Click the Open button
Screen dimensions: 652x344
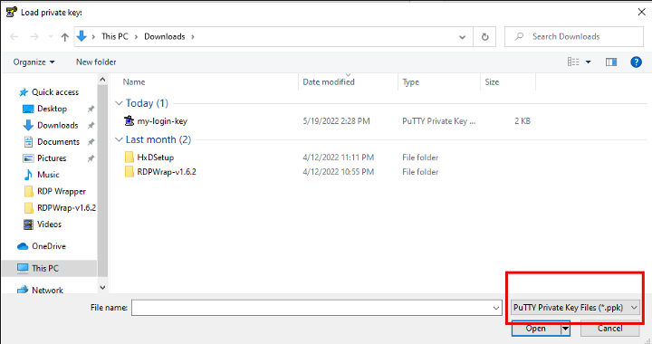pos(535,329)
